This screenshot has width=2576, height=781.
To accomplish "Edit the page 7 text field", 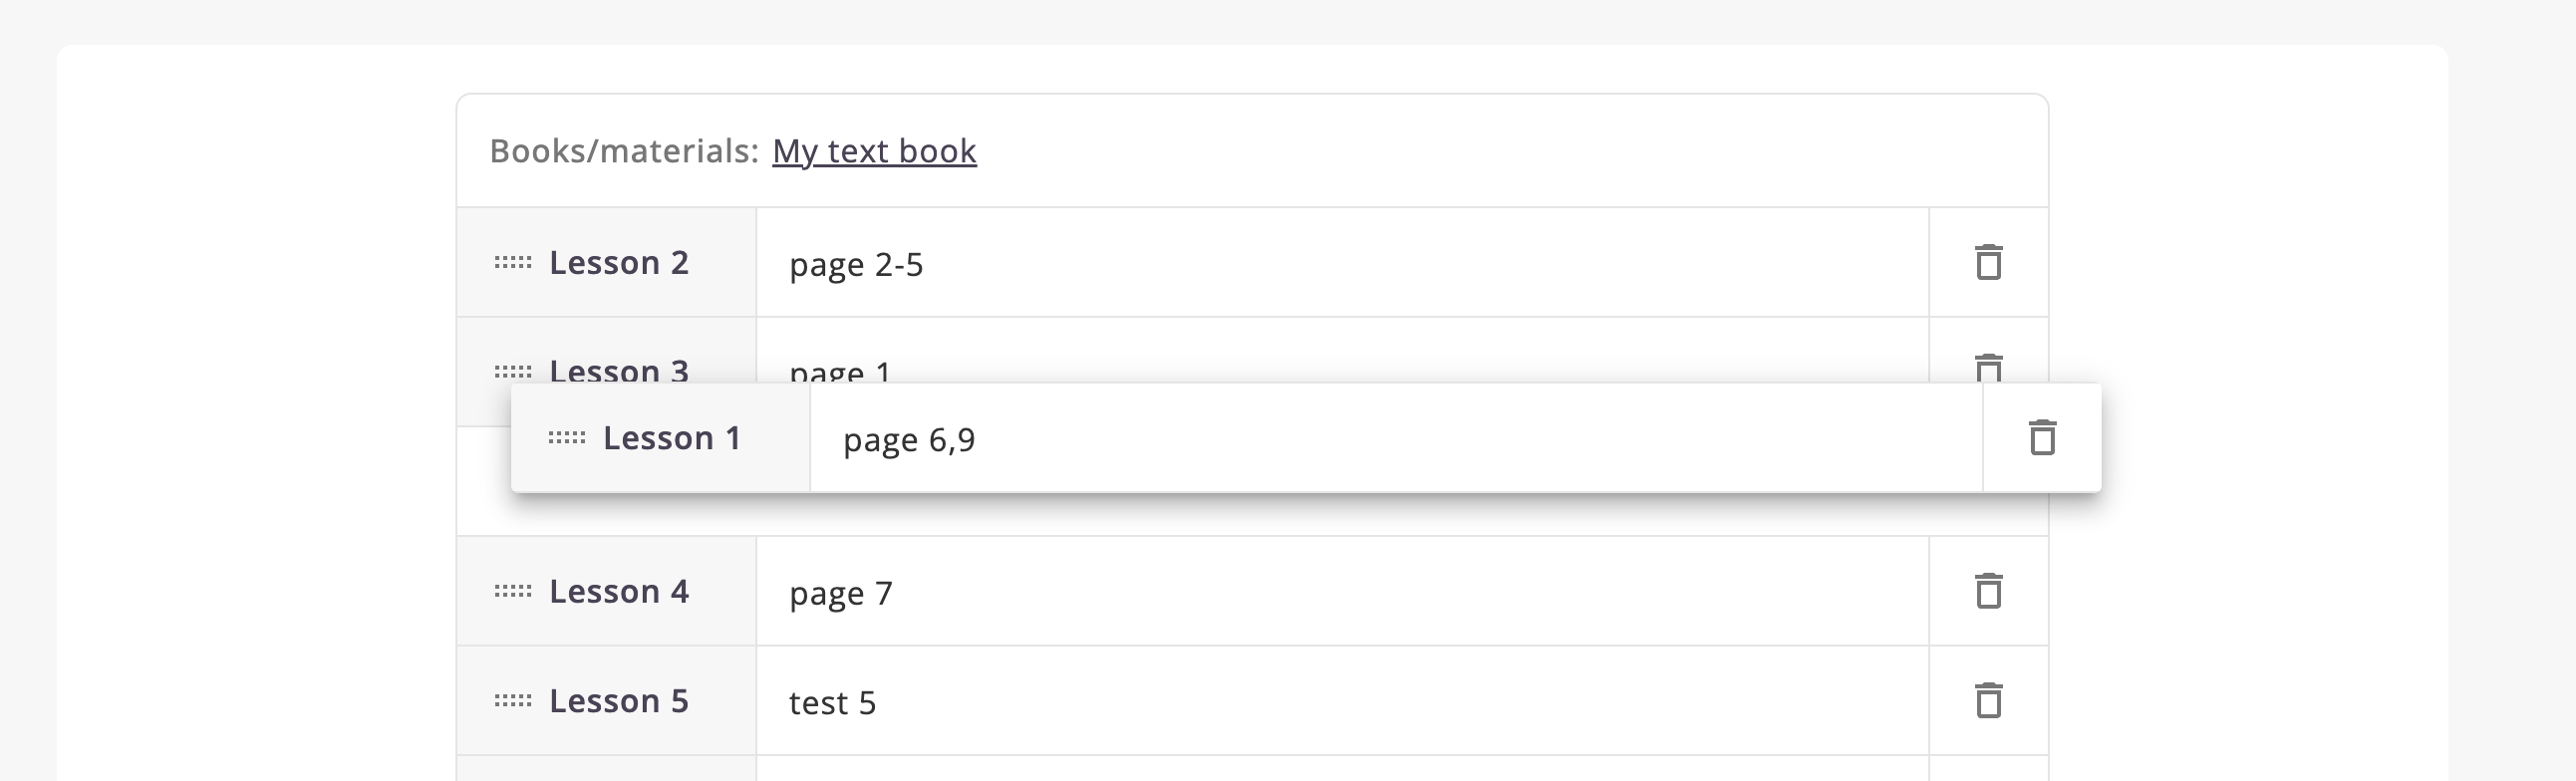I will (1340, 593).
